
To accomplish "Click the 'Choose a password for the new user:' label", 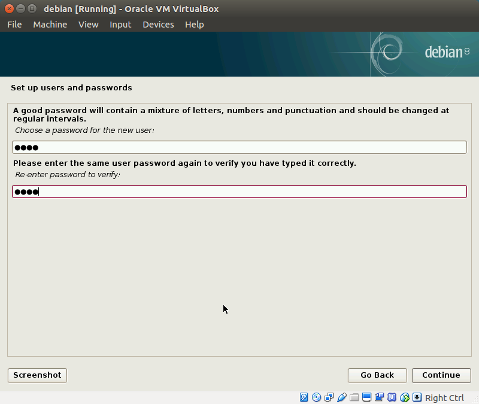I will [x=84, y=130].
